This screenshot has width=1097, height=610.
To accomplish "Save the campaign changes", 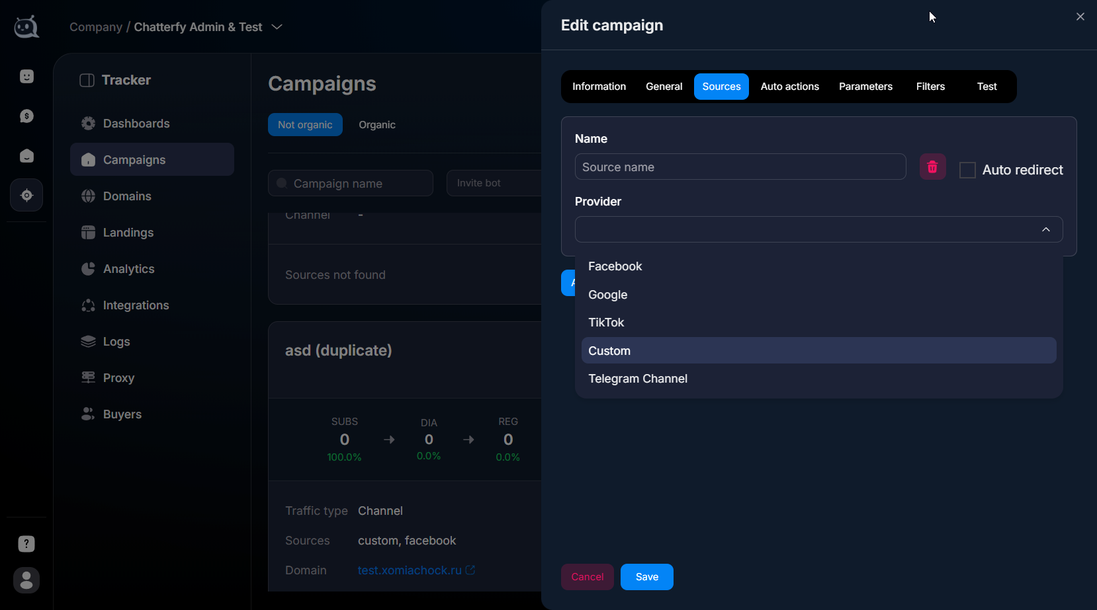I will point(646,577).
